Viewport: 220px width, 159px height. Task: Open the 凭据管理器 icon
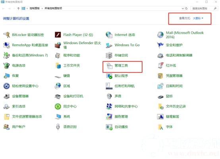[160, 76]
